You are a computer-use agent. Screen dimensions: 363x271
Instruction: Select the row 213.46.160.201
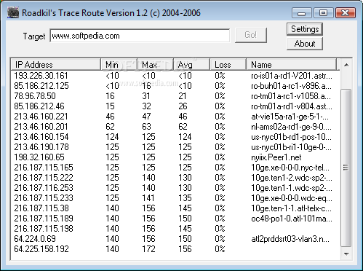[175, 127]
